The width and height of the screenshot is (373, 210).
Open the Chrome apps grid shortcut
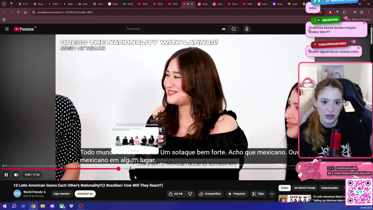pos(4,20)
